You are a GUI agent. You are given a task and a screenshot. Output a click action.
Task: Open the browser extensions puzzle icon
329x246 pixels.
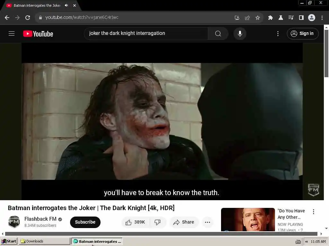click(x=271, y=18)
